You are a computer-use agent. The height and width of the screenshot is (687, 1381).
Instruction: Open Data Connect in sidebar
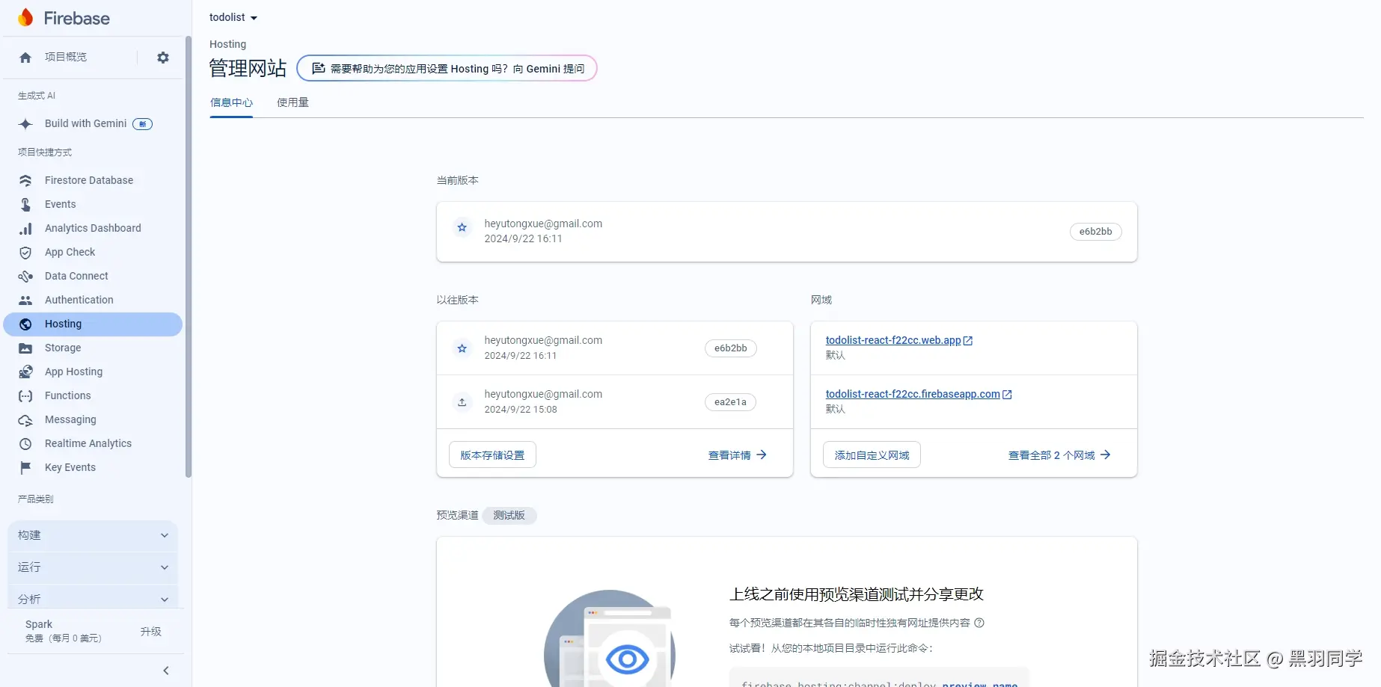pyautogui.click(x=93, y=277)
